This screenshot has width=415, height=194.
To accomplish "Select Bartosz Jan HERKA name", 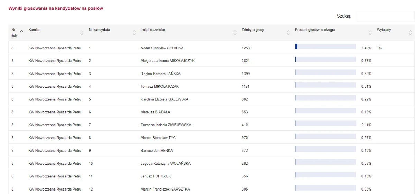I will coord(157,151).
